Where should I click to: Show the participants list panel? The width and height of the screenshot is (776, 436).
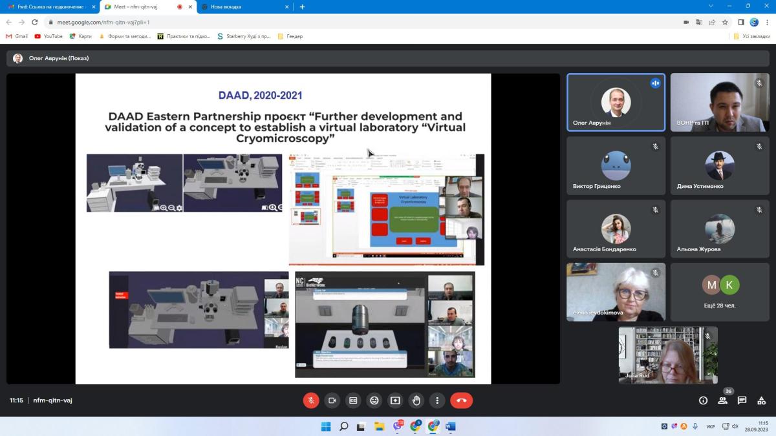[x=722, y=400]
